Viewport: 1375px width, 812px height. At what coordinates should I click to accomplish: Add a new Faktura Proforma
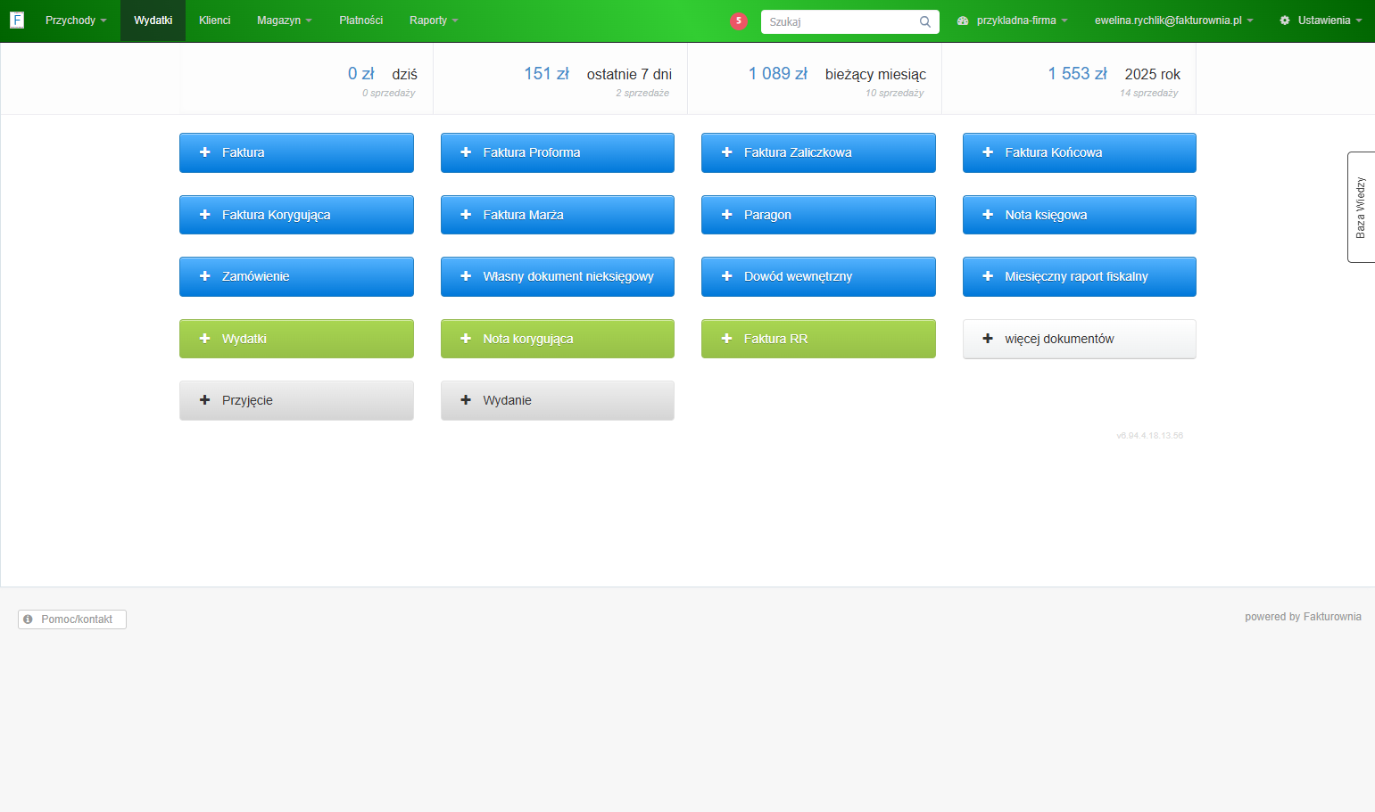[x=558, y=152]
